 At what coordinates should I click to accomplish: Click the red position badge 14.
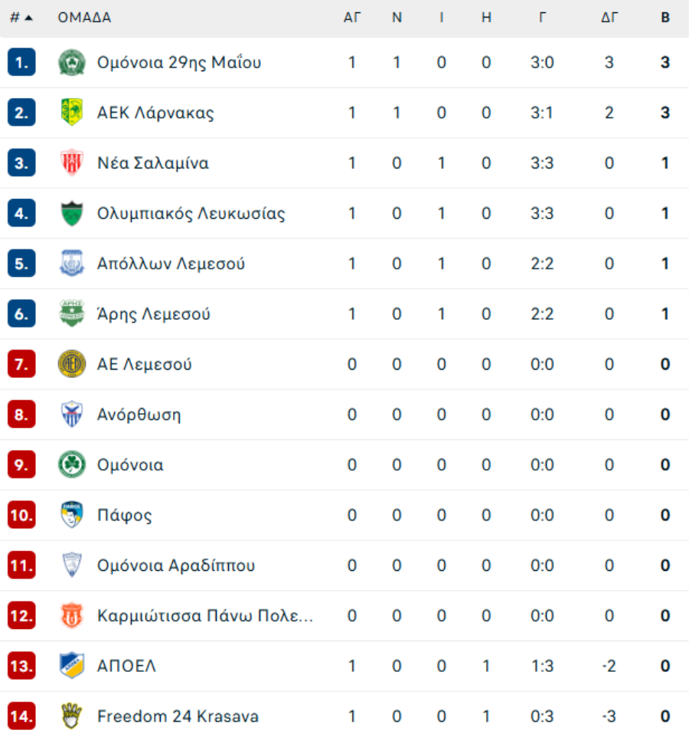click(x=21, y=716)
